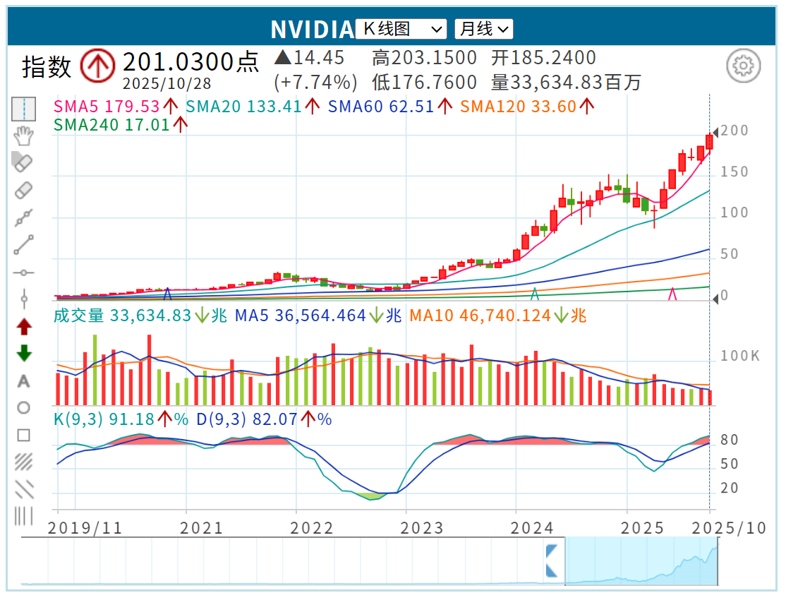Pick the single eraser tool

(x=24, y=190)
